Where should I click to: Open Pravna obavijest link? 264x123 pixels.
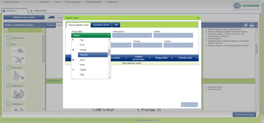pyautogui.click(x=73, y=2)
